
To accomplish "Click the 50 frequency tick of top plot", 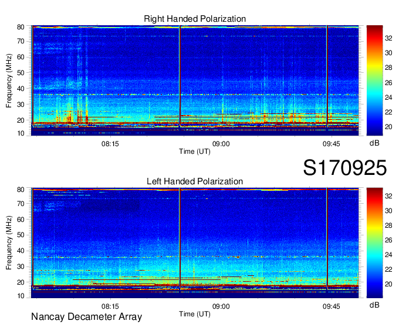I will tap(21, 73).
